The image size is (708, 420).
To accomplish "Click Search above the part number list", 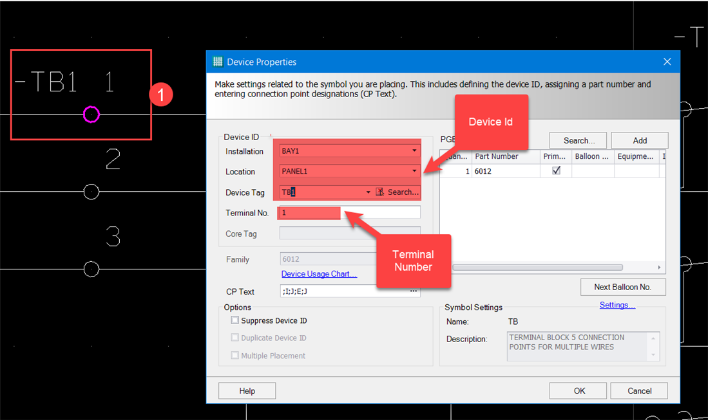I will coord(577,140).
